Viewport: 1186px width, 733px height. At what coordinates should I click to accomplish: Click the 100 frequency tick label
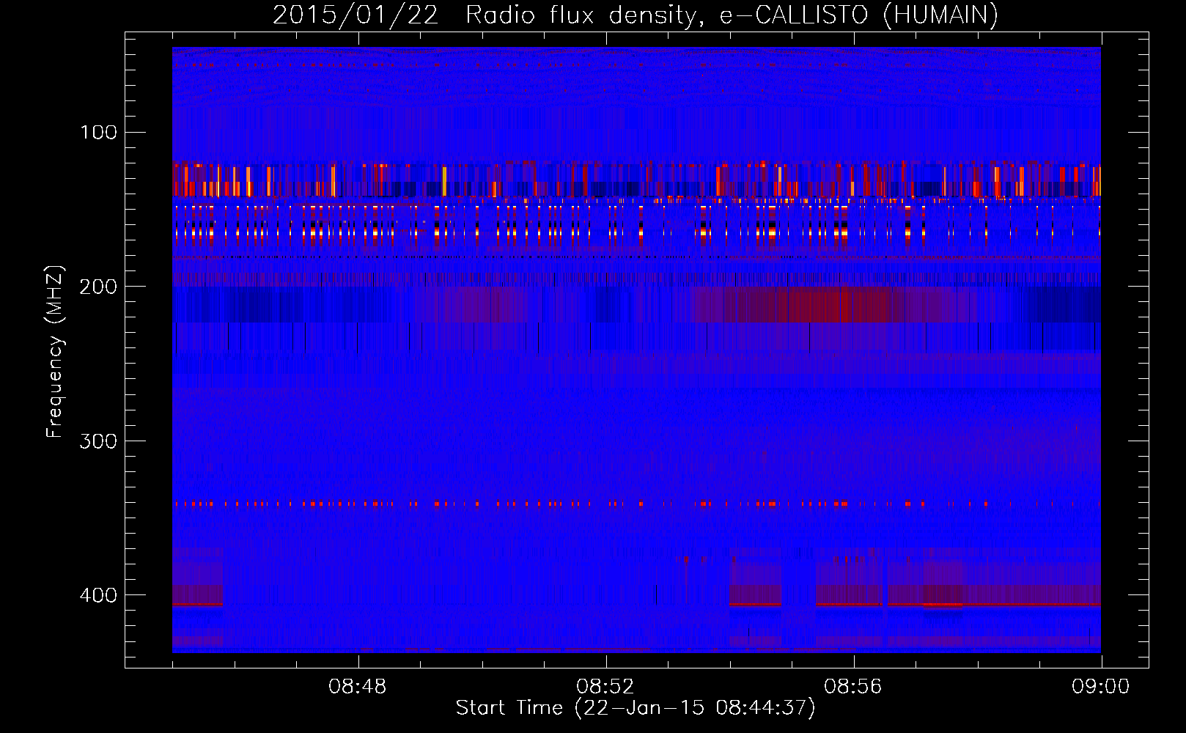point(99,132)
